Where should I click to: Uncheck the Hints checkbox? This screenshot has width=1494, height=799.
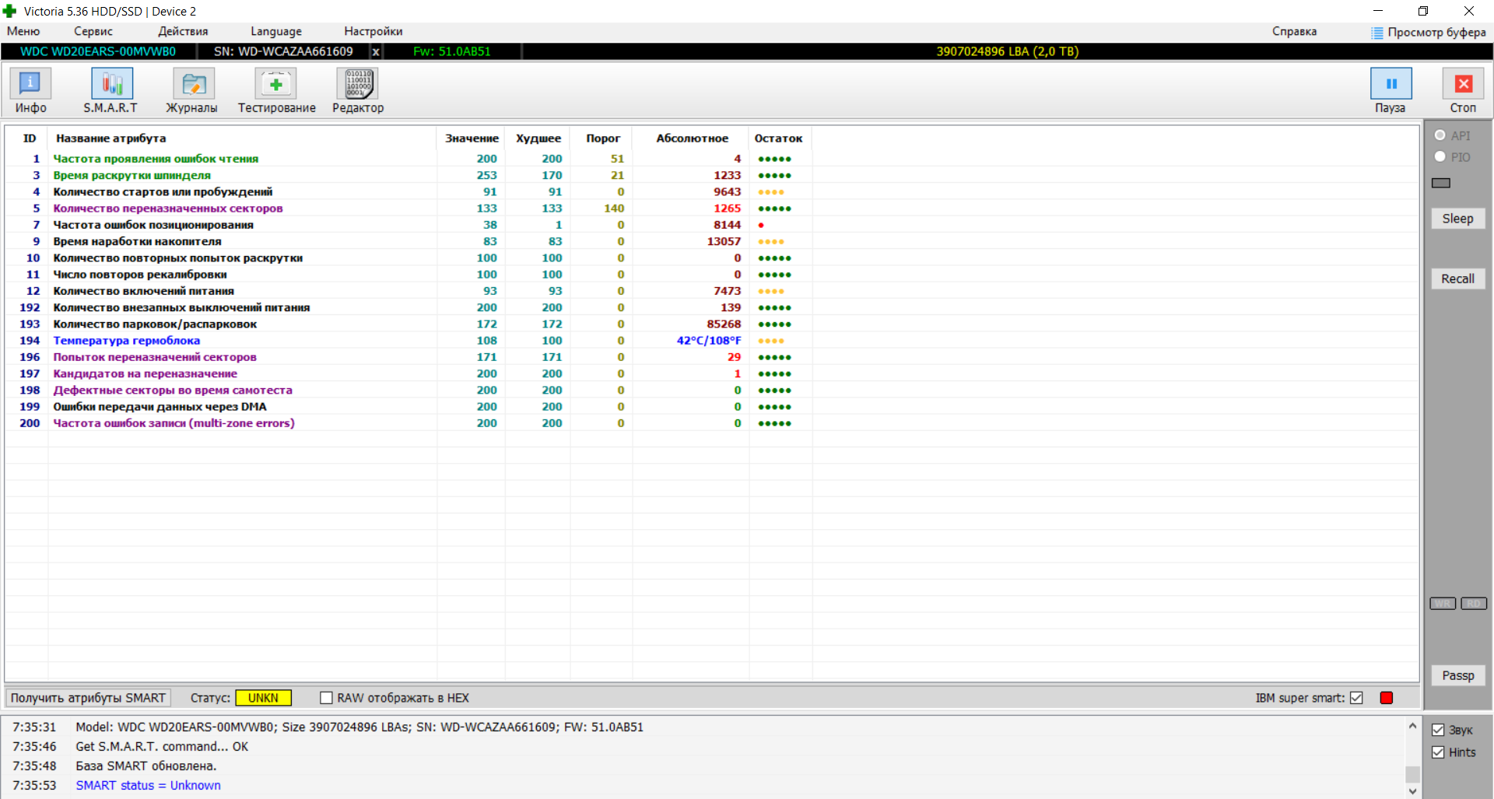click(1438, 752)
